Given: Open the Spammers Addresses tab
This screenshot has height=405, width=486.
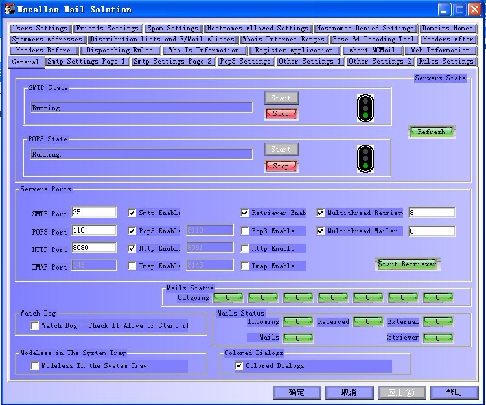Looking at the screenshot, I should click(x=47, y=40).
